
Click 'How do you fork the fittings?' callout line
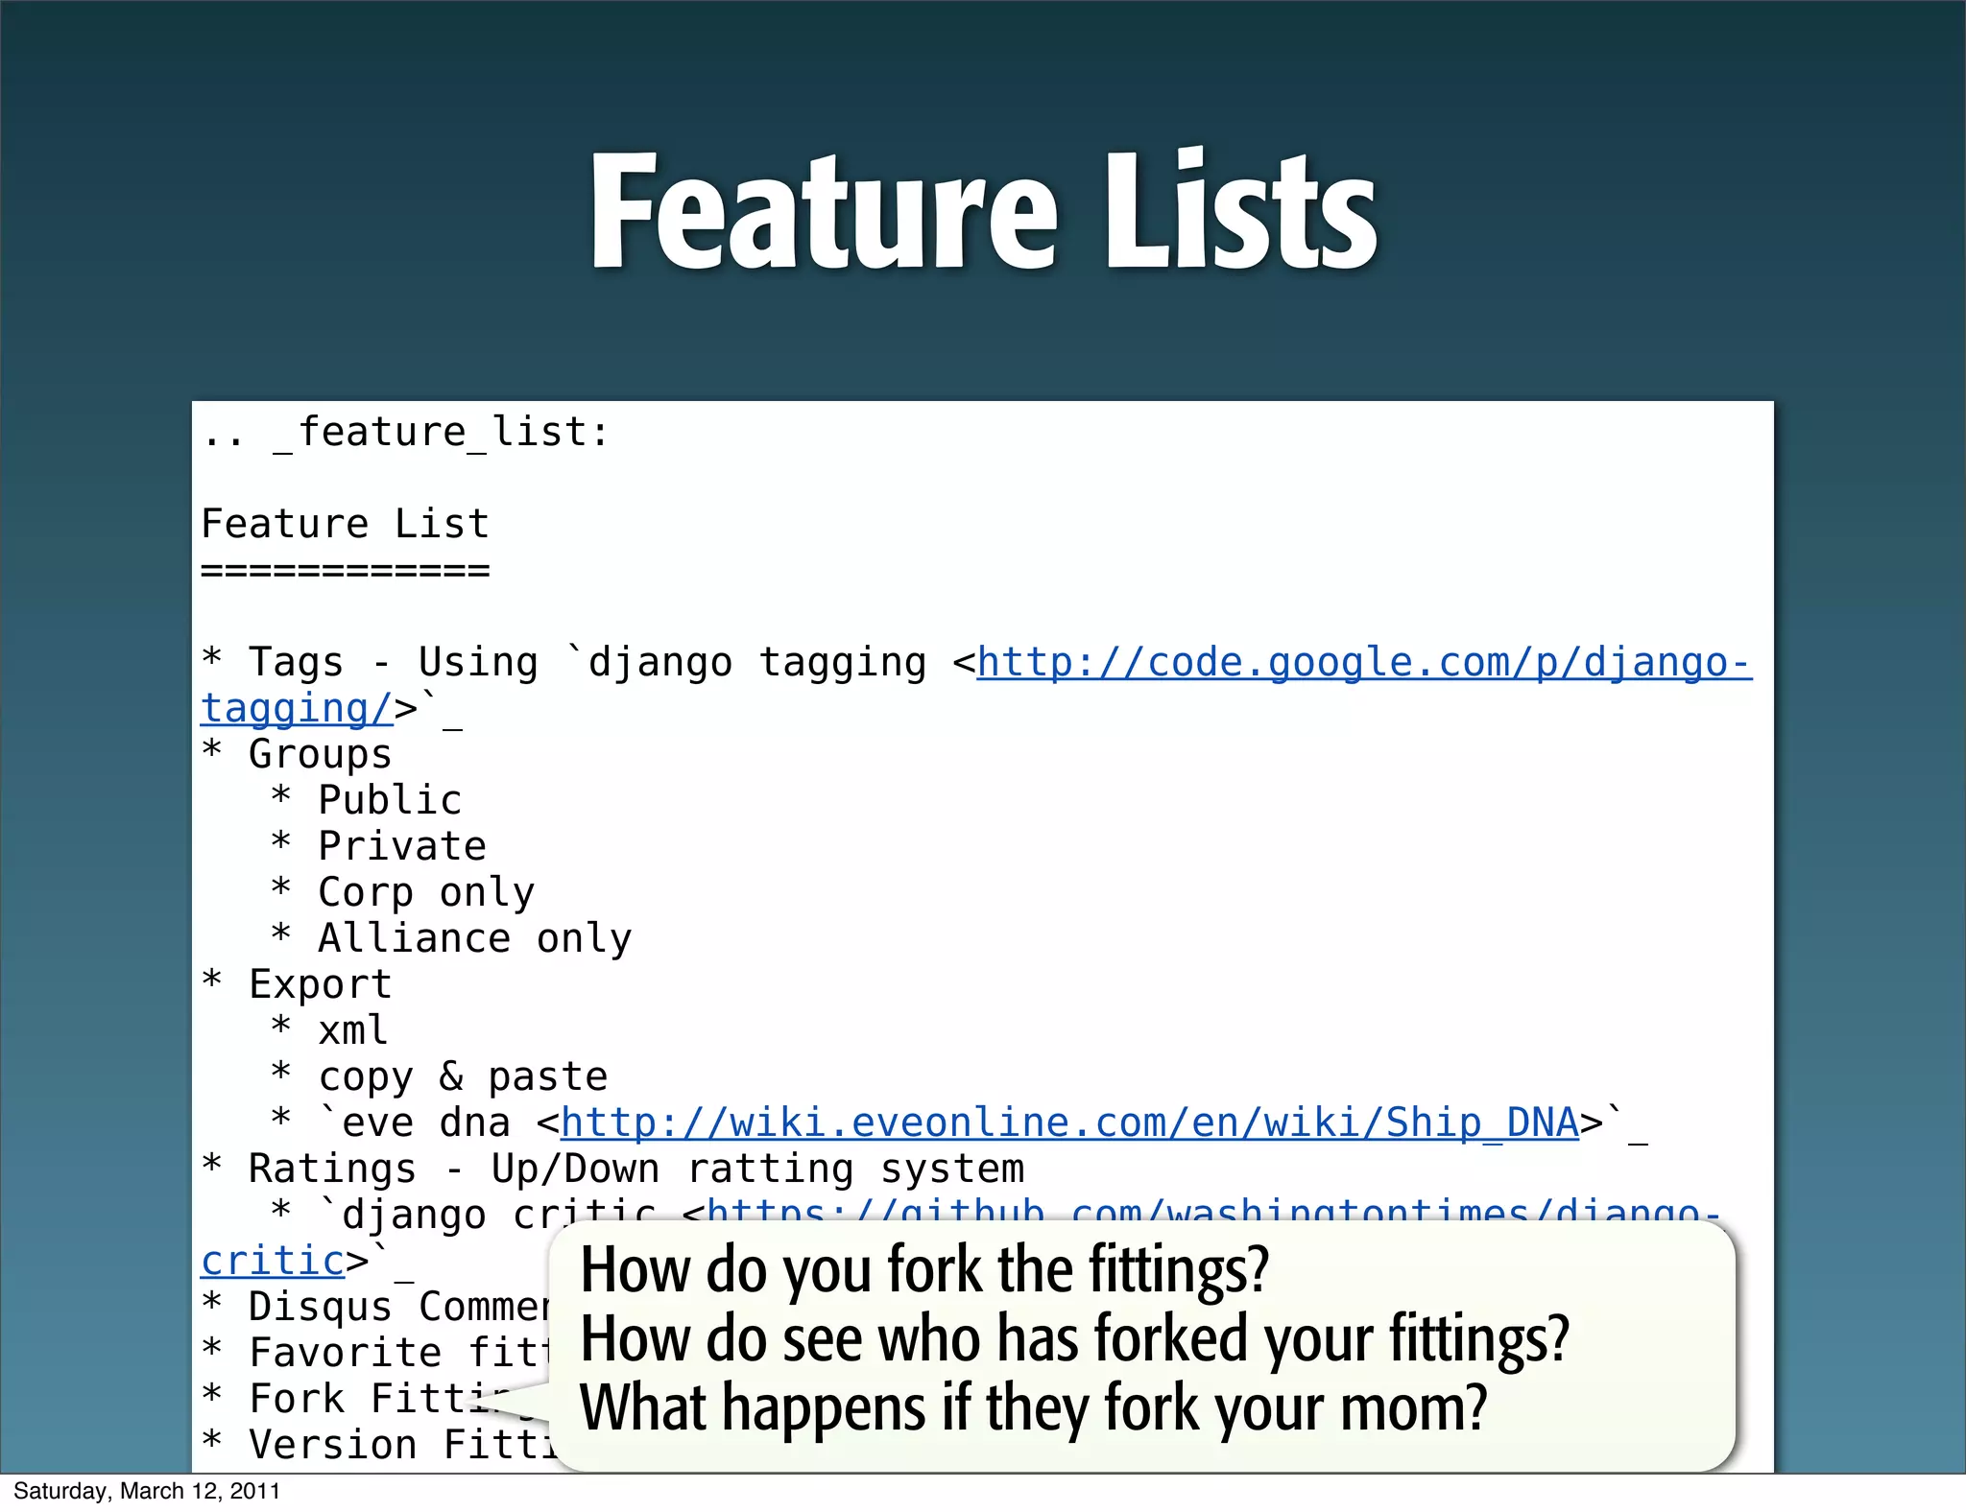click(x=925, y=1270)
